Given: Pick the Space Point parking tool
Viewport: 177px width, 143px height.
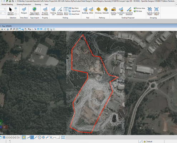Looking at the screenshot, I should pos(66,11).
